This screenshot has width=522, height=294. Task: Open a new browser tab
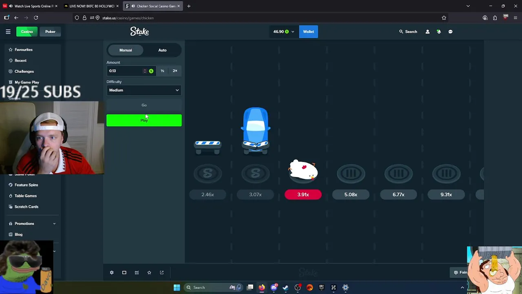[189, 6]
